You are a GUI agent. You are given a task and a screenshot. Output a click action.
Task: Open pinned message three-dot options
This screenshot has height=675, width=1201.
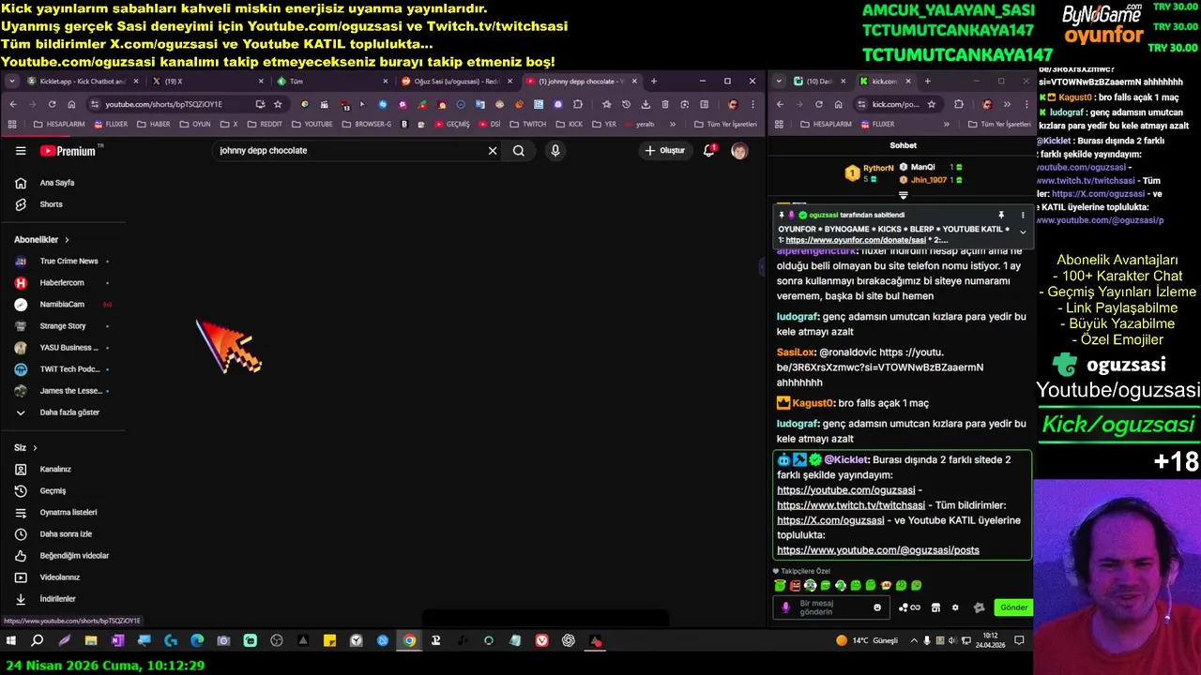point(1023,216)
